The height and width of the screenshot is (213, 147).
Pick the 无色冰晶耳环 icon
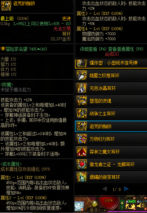[x=82, y=88]
